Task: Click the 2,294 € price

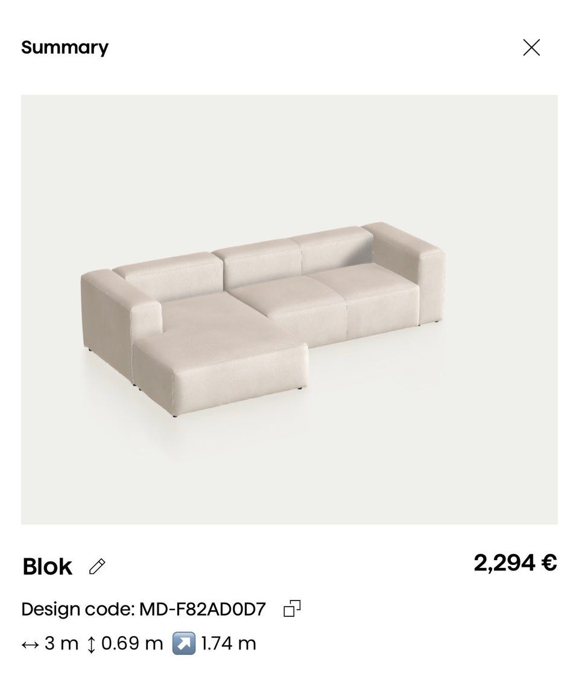Action: (x=515, y=563)
